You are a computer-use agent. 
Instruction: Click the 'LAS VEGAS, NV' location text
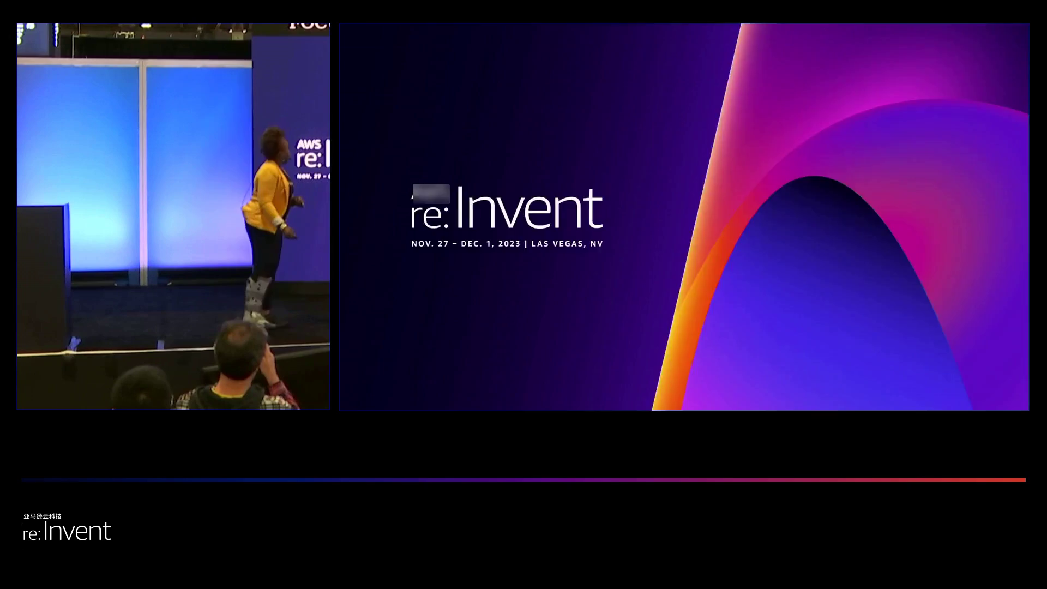click(x=567, y=244)
